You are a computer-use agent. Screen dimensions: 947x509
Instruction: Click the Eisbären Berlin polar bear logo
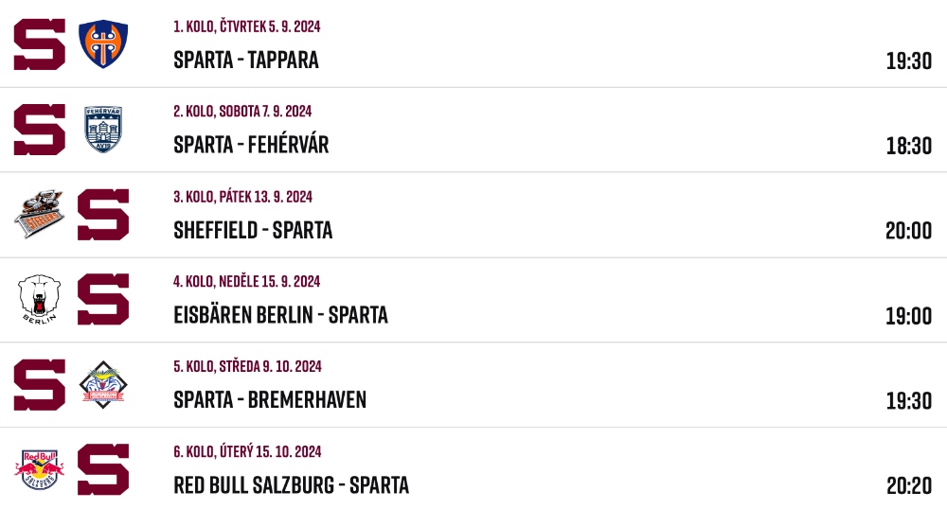(x=40, y=299)
